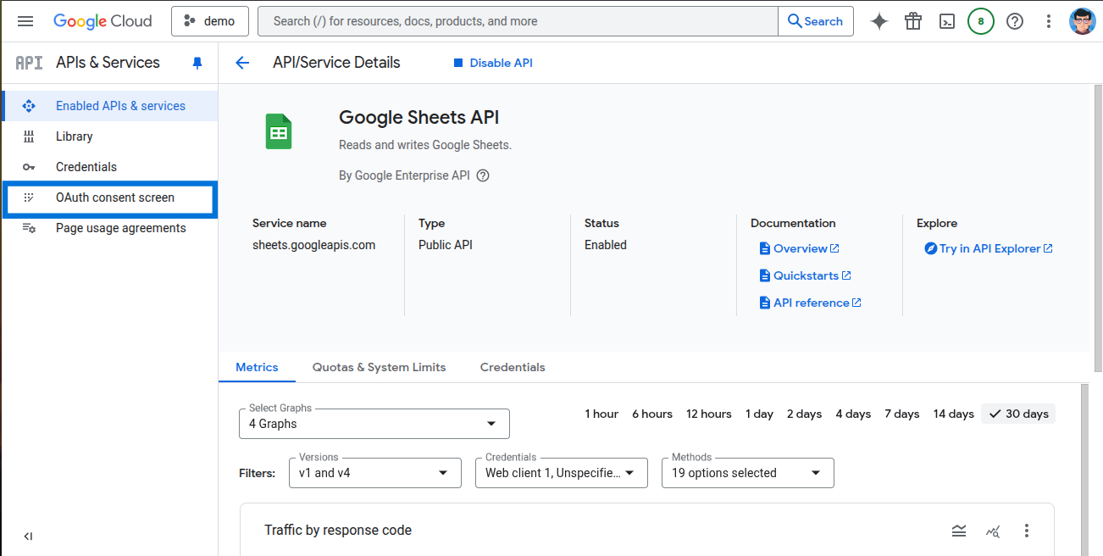Click the Enabled status value

pyautogui.click(x=606, y=245)
